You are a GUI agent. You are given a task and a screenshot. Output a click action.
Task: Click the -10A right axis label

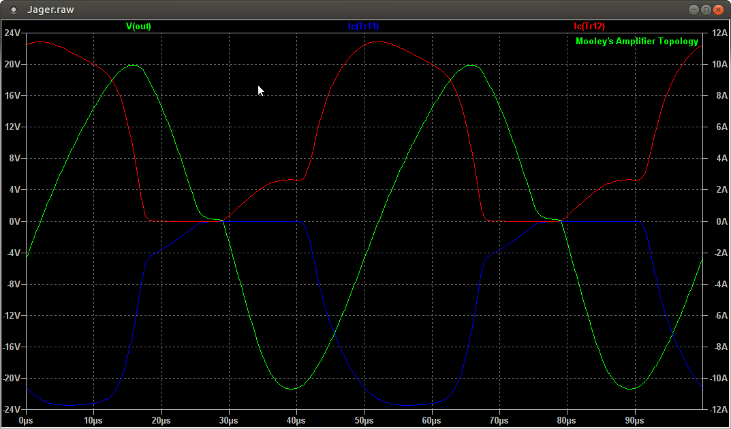[x=719, y=378]
